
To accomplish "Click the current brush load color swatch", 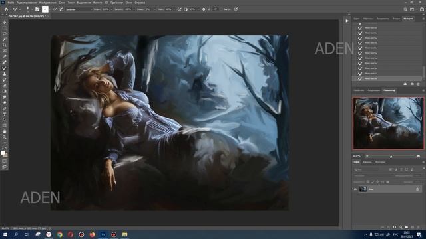I will click(45, 9).
